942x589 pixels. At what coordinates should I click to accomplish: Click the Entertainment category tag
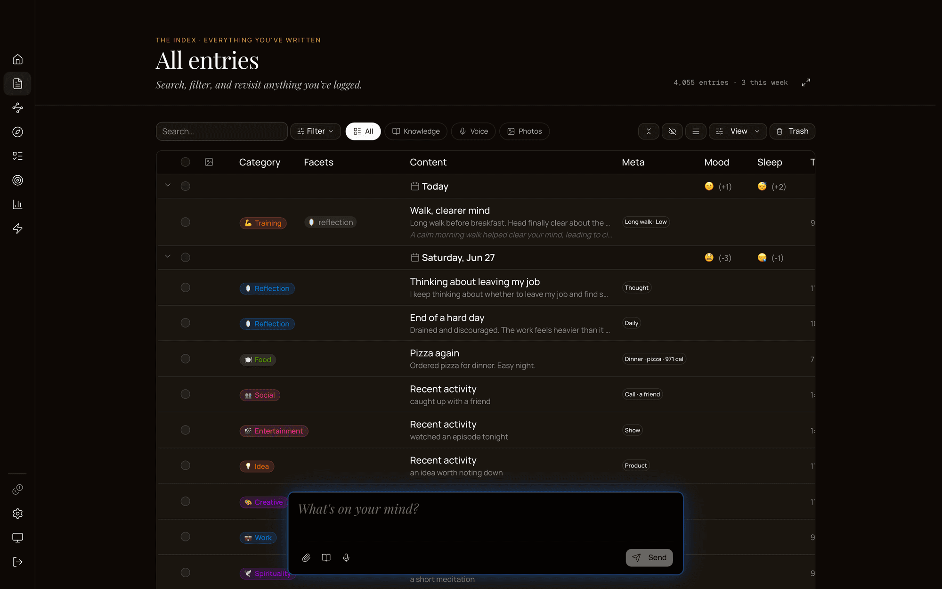coord(274,431)
